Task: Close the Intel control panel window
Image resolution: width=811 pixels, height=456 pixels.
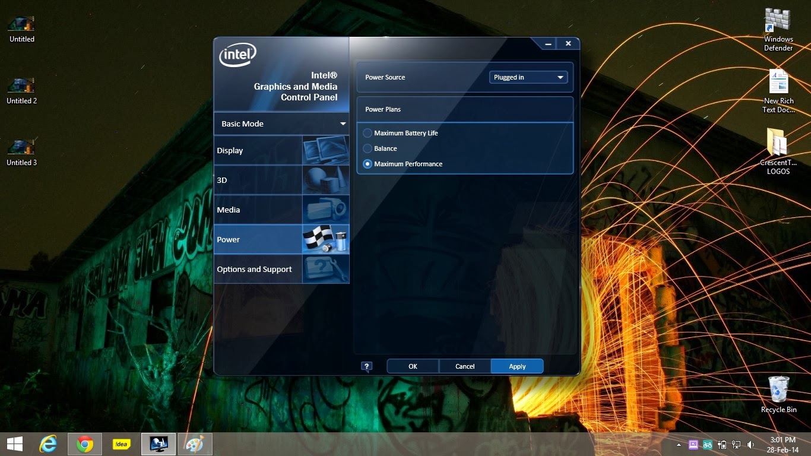Action: (x=568, y=43)
